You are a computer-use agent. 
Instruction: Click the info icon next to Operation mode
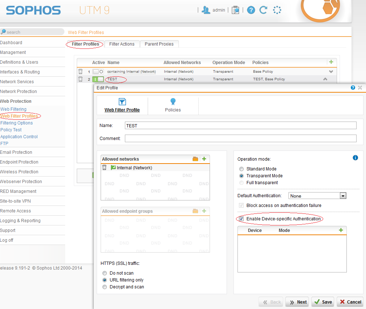click(x=355, y=158)
